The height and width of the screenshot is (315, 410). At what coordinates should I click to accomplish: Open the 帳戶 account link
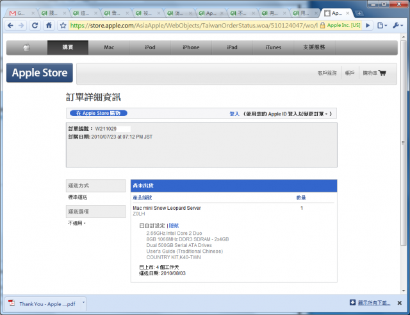(x=350, y=73)
